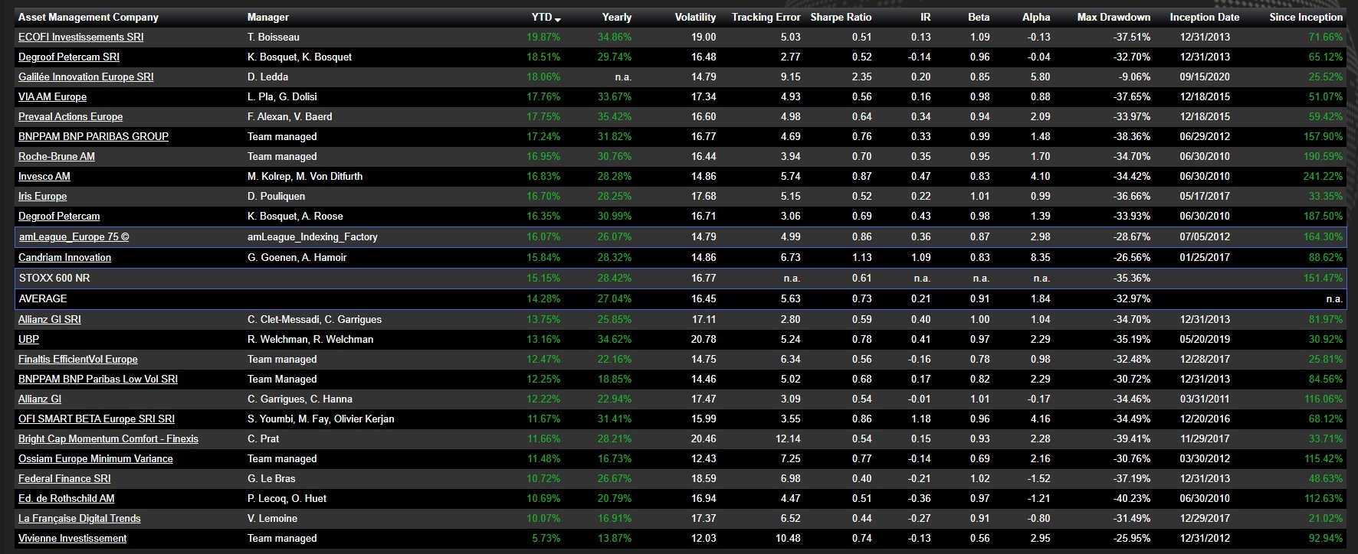Click inception date 05/20/2019
This screenshot has height=554, width=1358.
pyautogui.click(x=1205, y=339)
